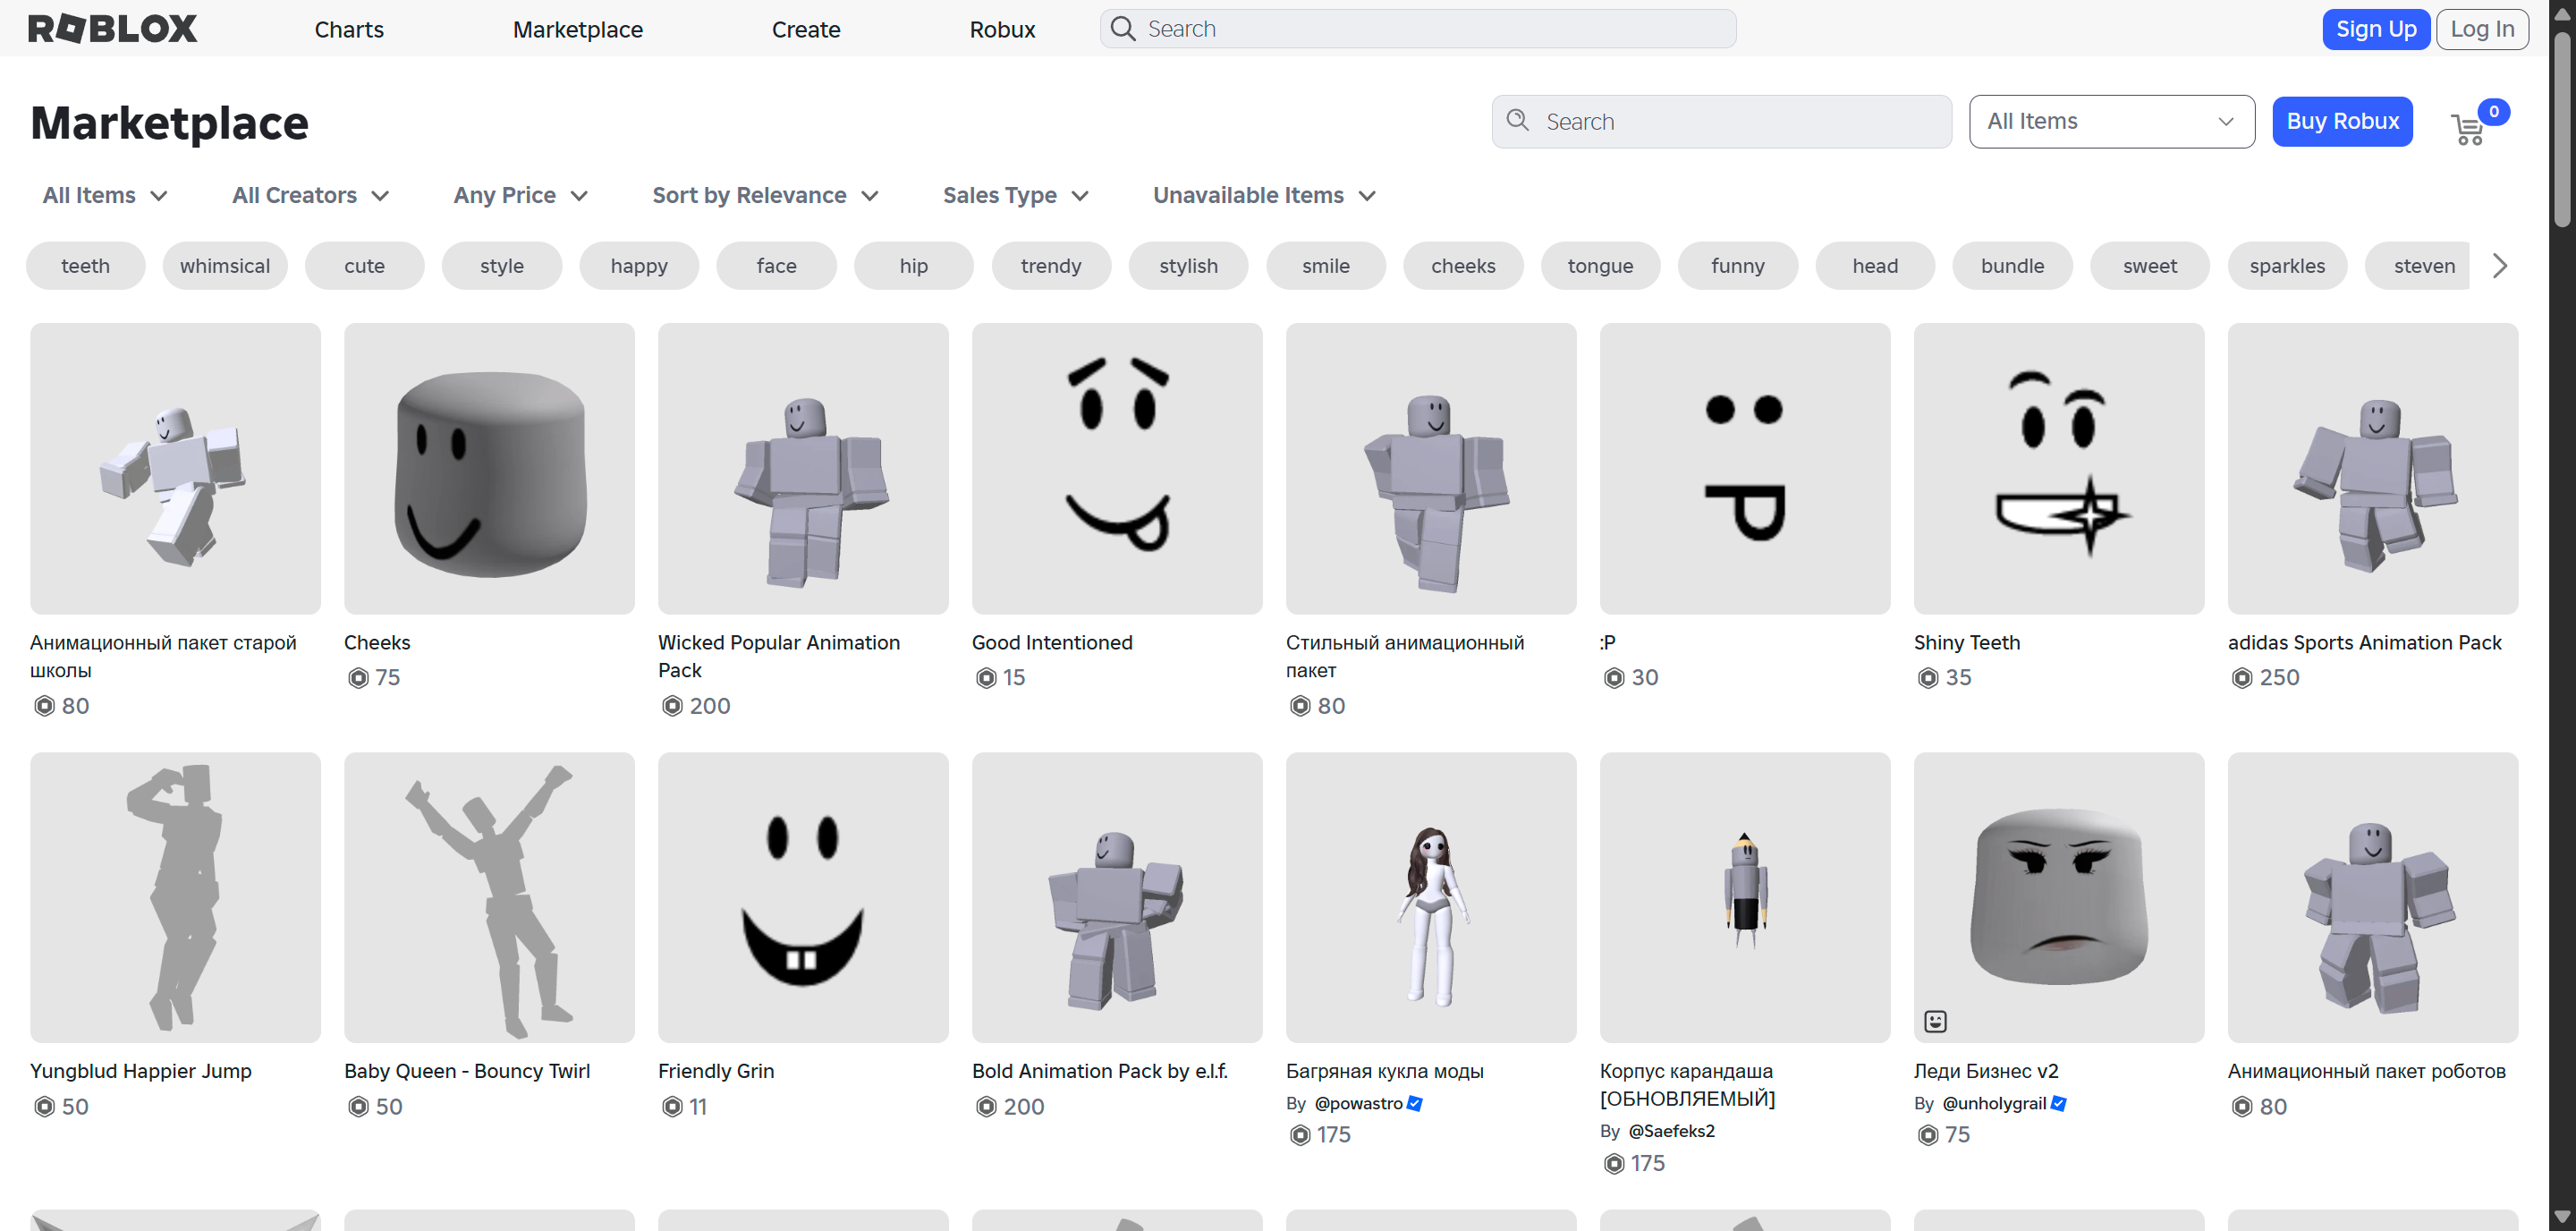Screen dimensions: 2576x1231
Task: Open Marketplace in the navigation bar
Action: point(578,30)
